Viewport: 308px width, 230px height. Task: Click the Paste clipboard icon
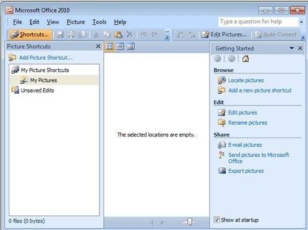pyautogui.click(x=118, y=35)
